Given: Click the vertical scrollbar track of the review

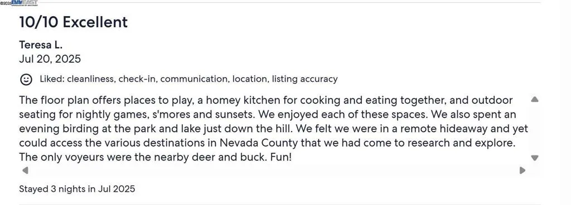Looking at the screenshot, I should (x=535, y=129).
